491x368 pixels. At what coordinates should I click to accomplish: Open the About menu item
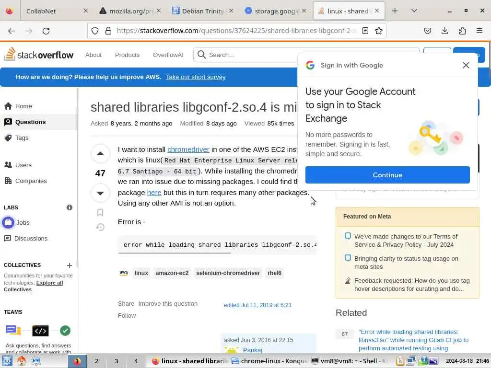point(94,55)
